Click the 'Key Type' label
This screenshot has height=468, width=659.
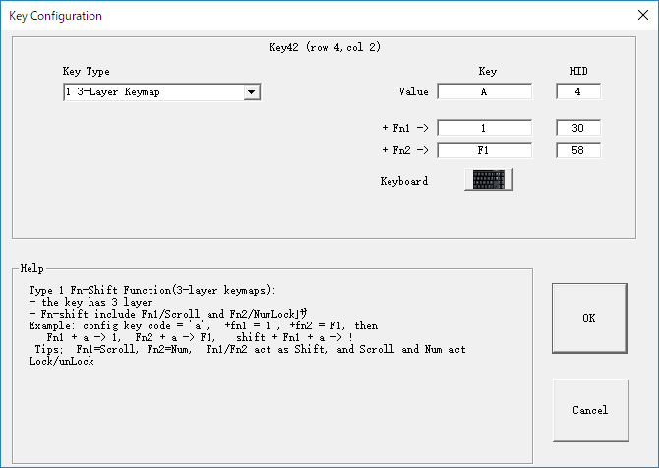(x=87, y=72)
